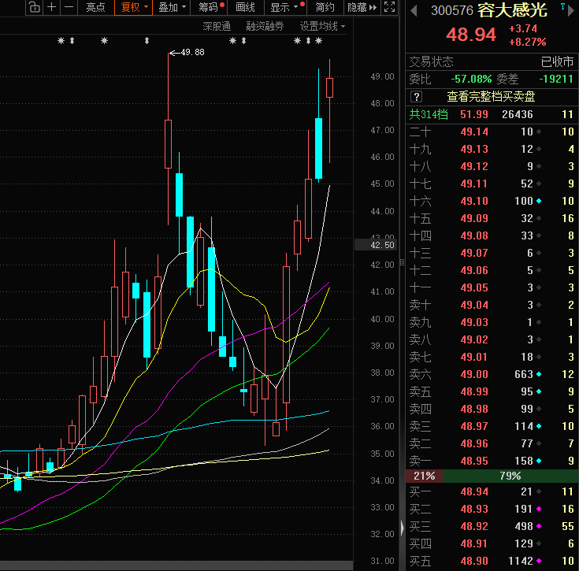This screenshot has height=571, width=579.
Task: Click the panel splitter grip beside the chart
Action: click(x=402, y=262)
